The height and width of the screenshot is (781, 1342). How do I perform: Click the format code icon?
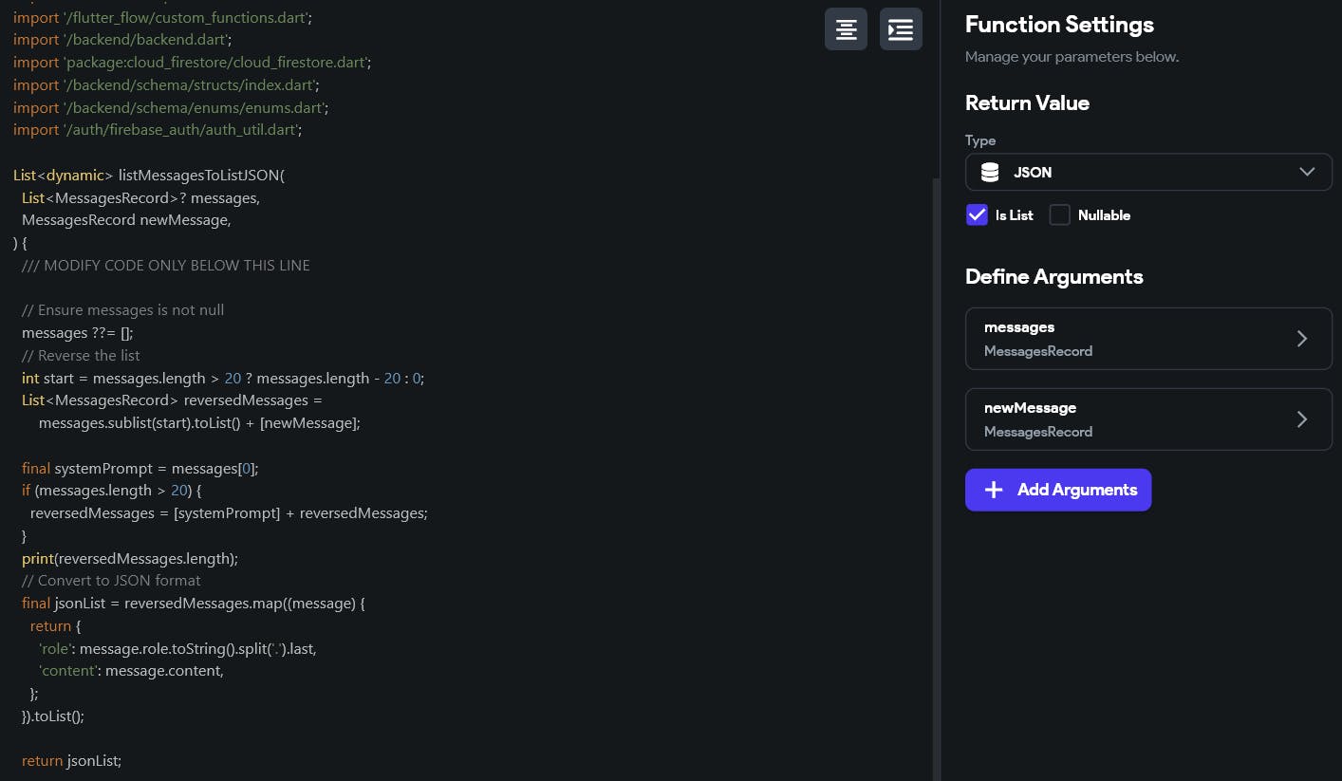[845, 29]
